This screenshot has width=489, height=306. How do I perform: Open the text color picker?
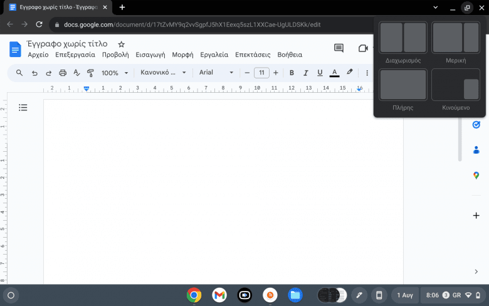(x=335, y=73)
